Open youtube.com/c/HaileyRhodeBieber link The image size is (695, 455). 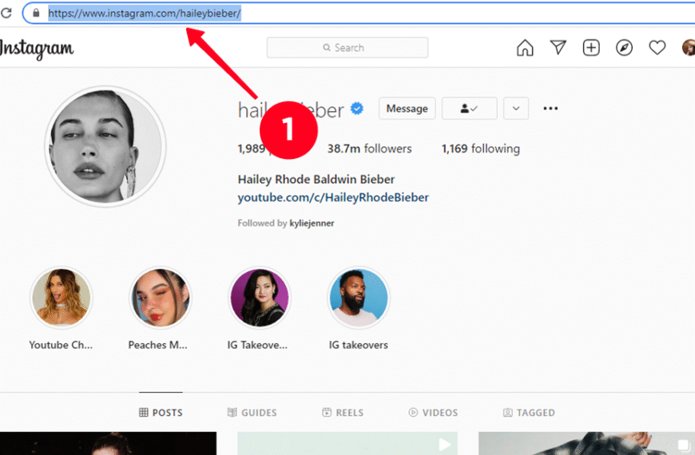coord(333,197)
